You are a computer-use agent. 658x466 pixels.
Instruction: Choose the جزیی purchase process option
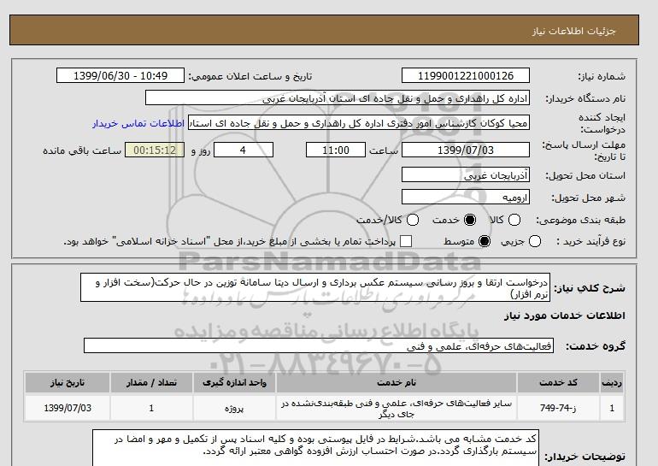[535, 241]
